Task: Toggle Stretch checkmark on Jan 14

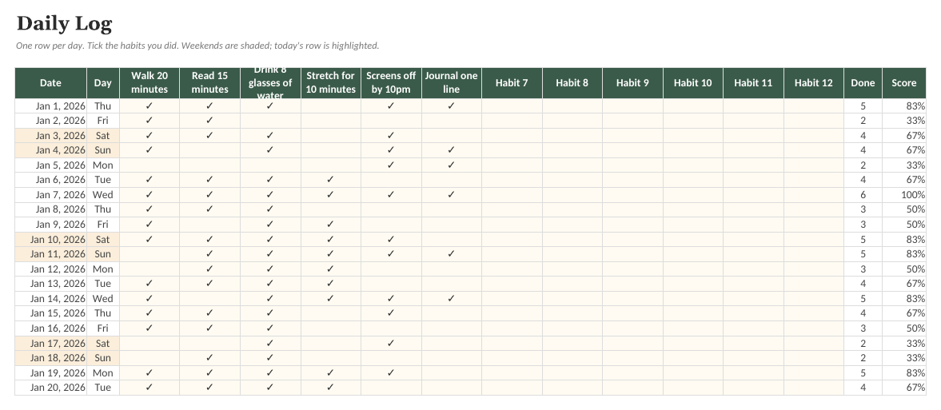Action: point(331,298)
